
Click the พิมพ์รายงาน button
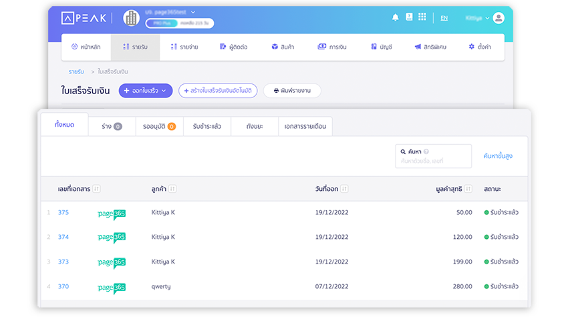[292, 91]
